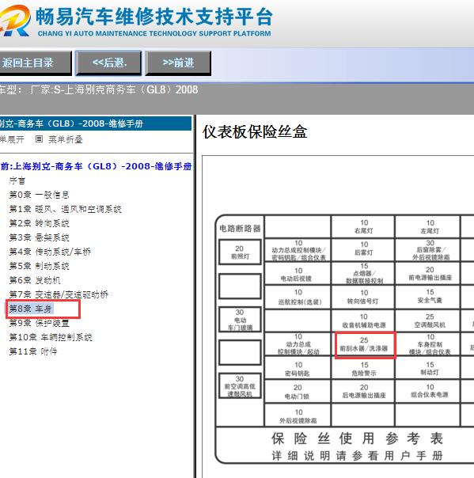The image size is (474, 478).
Task: Click the 15 点烟器/数据联接控制 fuse cell
Action: click(x=363, y=274)
